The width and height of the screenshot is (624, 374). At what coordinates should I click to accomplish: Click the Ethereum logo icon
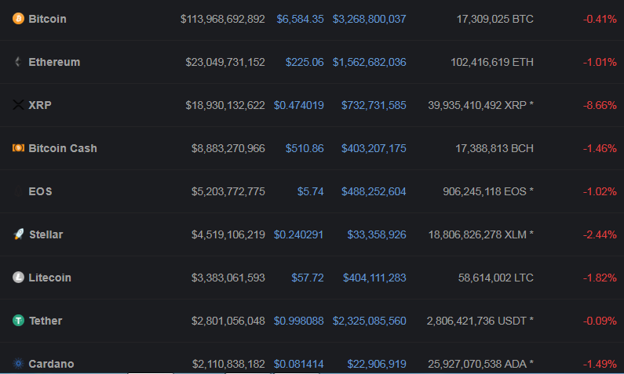[x=18, y=62]
